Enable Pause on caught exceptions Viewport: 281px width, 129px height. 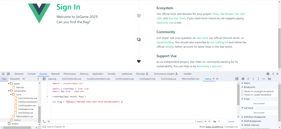pos(243,95)
